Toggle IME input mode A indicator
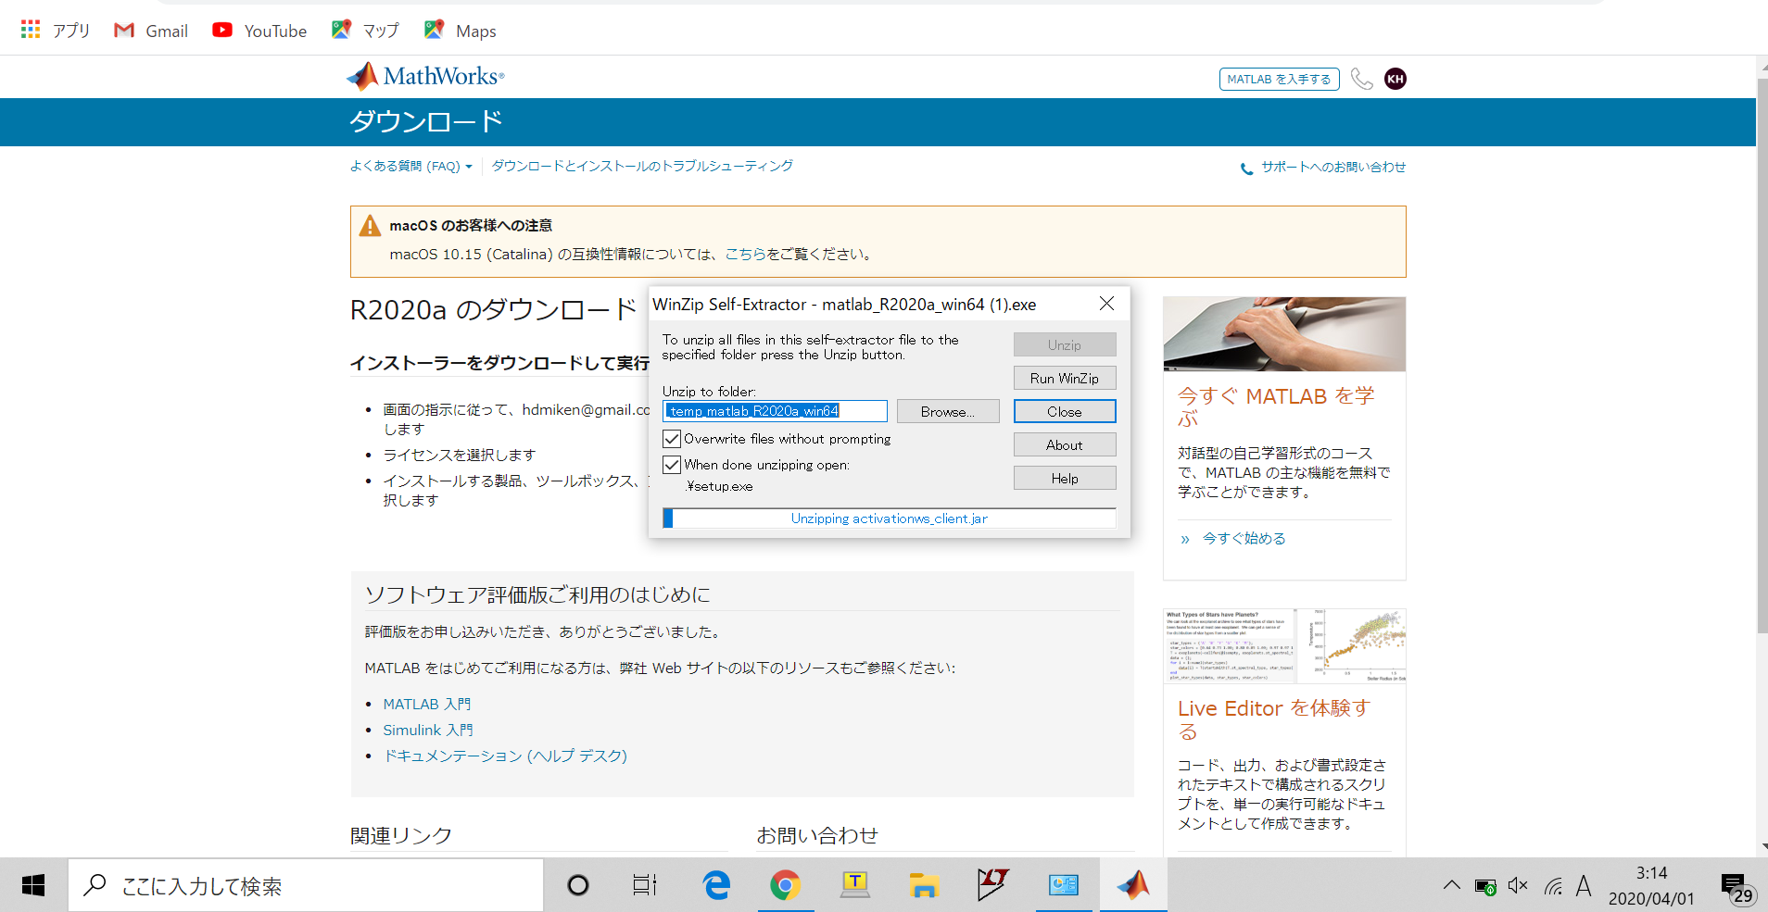 (1584, 886)
